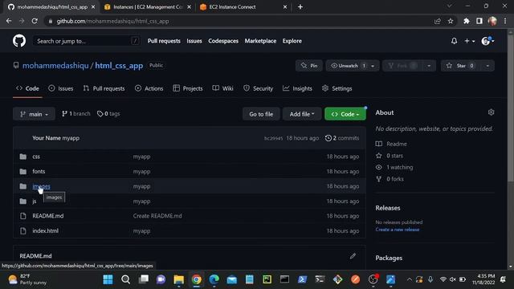This screenshot has width=514, height=289.
Task: Open the browser extensions puzzle icon
Action: tap(466, 21)
